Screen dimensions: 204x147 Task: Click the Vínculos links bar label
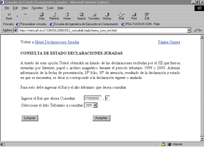[8, 24]
